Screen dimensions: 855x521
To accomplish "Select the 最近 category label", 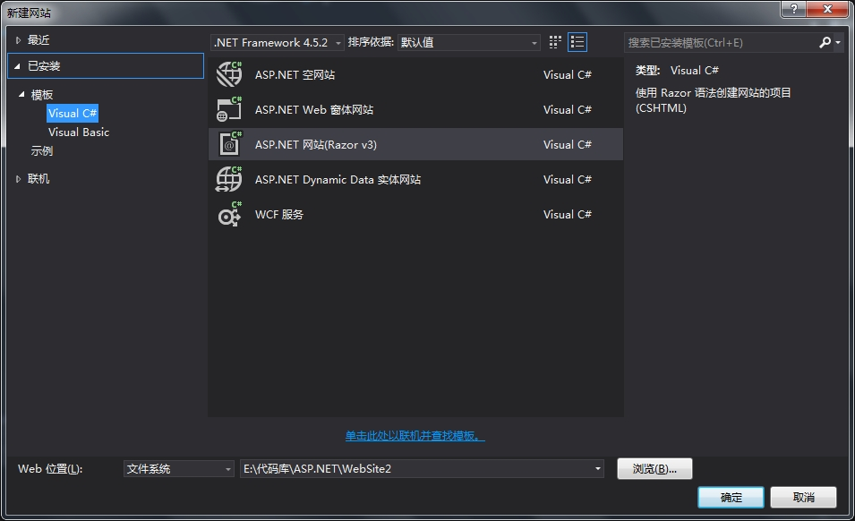I will [38, 39].
